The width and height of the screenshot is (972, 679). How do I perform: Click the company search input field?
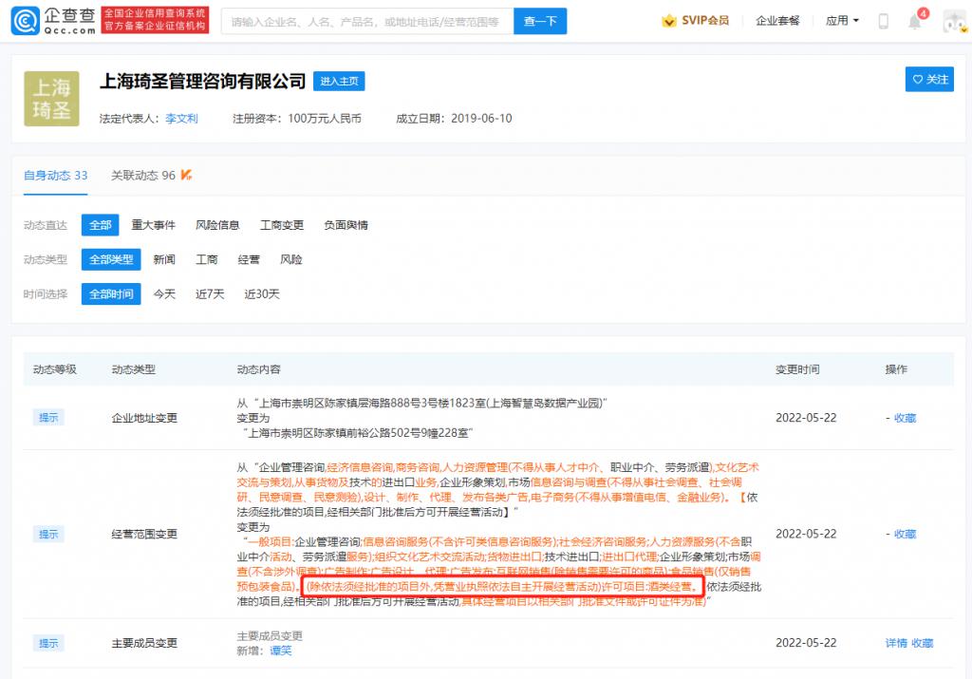click(x=366, y=21)
